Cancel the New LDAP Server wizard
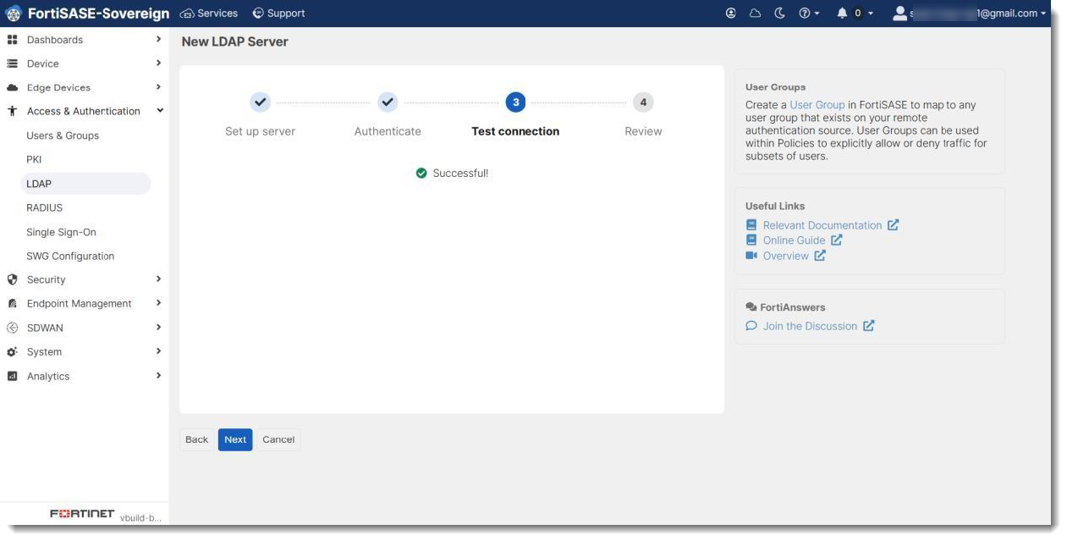The width and height of the screenshot is (1067, 541). (278, 439)
